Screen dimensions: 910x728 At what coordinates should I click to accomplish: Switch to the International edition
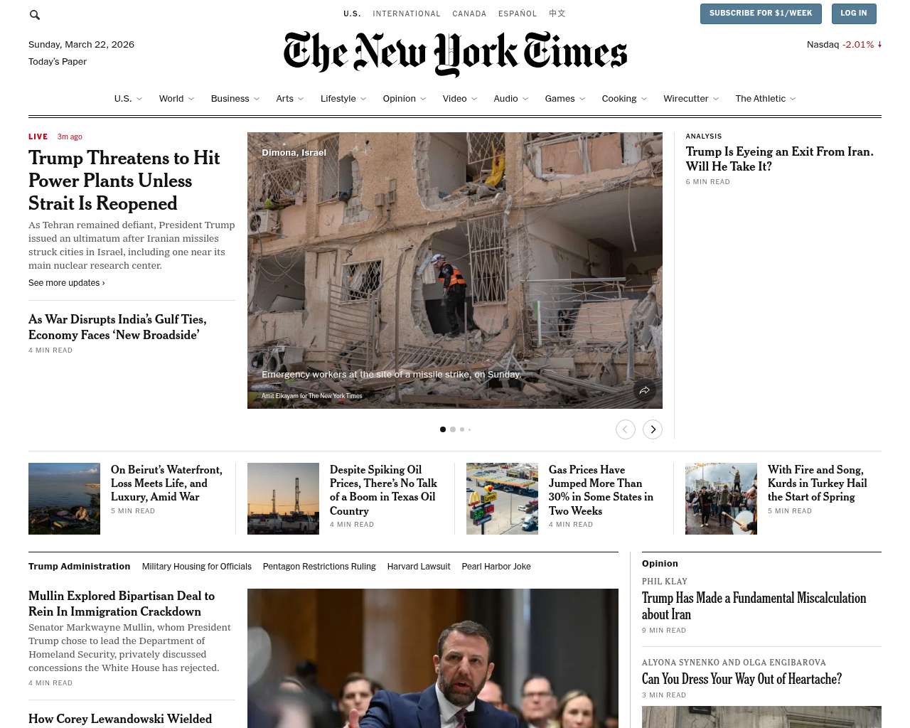(x=407, y=14)
